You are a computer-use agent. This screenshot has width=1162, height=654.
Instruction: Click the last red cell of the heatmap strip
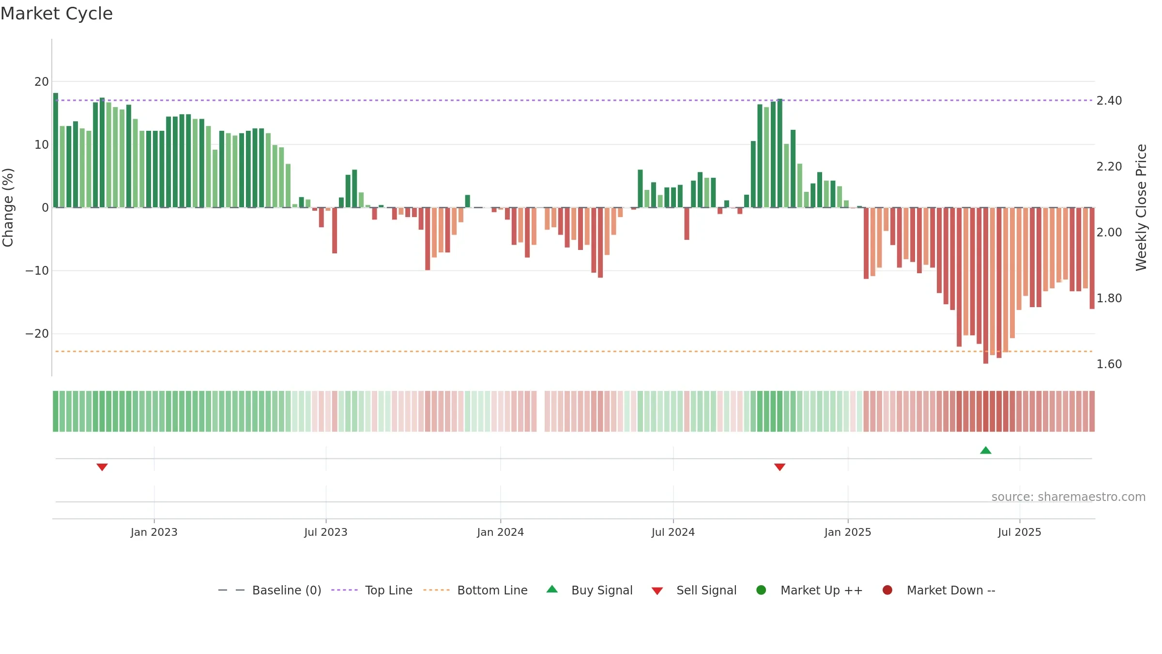1092,411
